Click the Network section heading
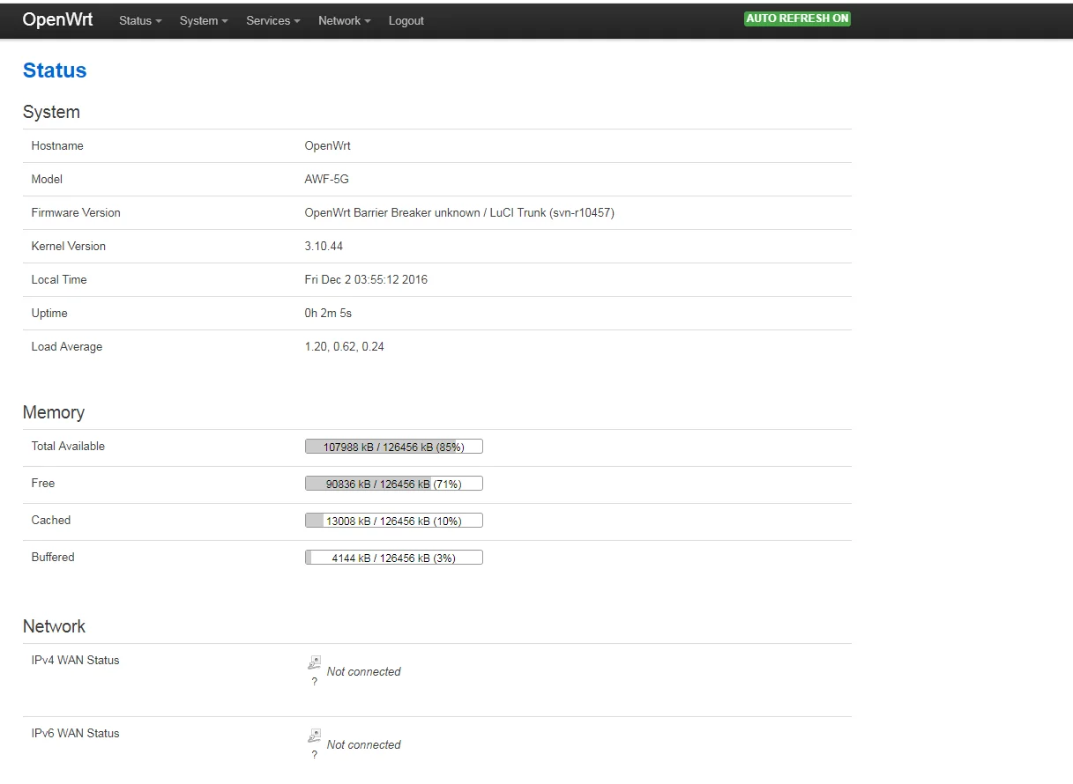 pos(54,626)
